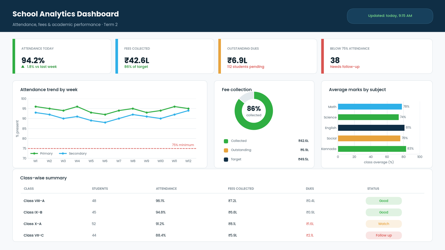The height and width of the screenshot is (250, 445).
Task: Click the Math bar in marks chart
Action: pos(370,107)
